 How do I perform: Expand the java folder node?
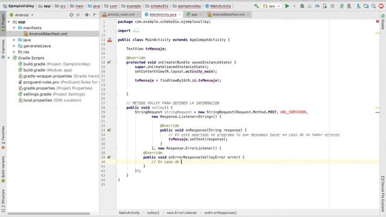coord(14,40)
